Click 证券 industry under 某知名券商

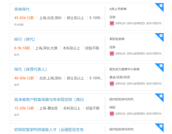(112, 47)
